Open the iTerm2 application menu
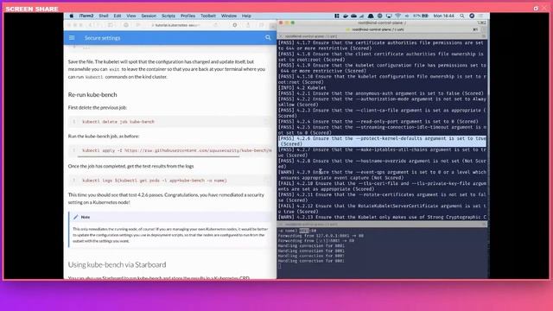Image resolution: width=553 pixels, height=311 pixels. tap(86, 16)
